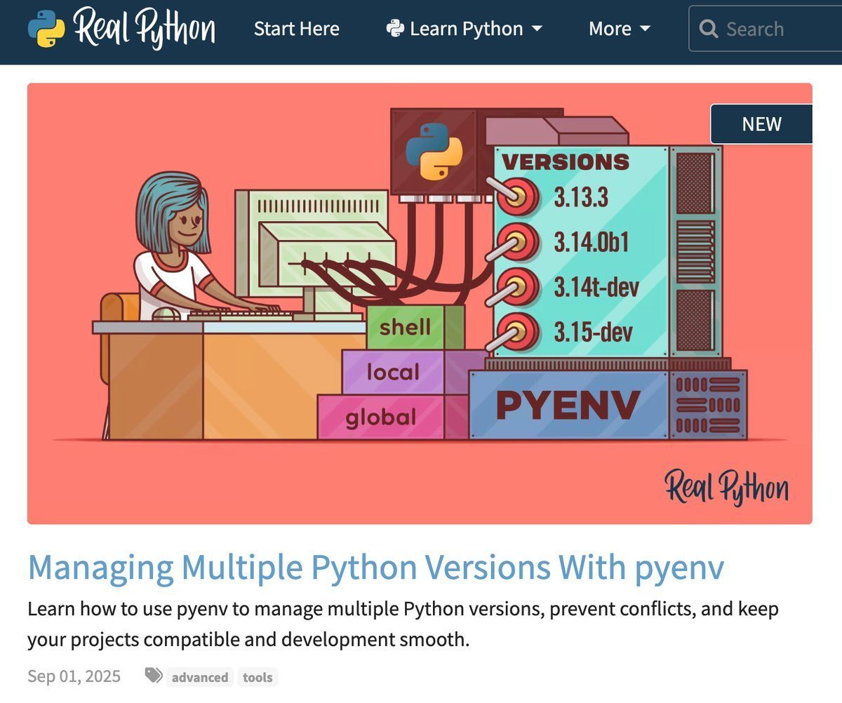The height and width of the screenshot is (703, 842).
Task: Select the tools tag
Action: pos(258,677)
